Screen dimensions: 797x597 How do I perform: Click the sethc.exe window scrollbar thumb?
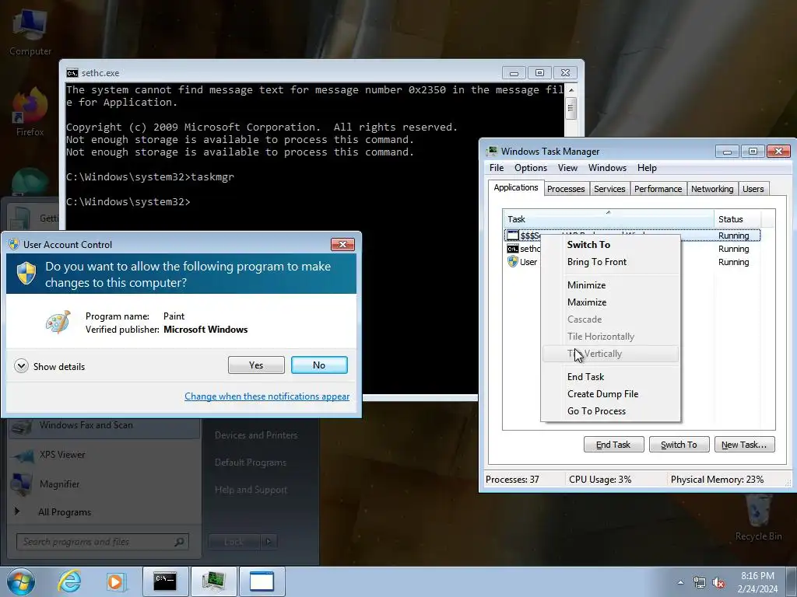(x=571, y=108)
